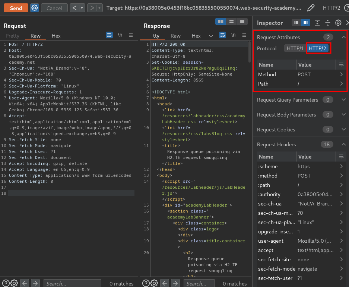Open column options for Request Headers table
The height and width of the screenshot is (287, 349).
point(341,157)
